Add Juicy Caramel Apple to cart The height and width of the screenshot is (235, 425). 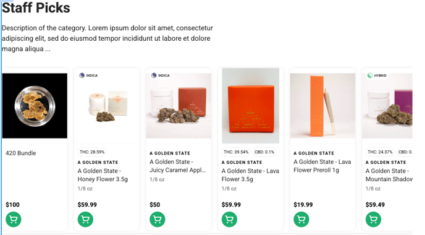157,220
